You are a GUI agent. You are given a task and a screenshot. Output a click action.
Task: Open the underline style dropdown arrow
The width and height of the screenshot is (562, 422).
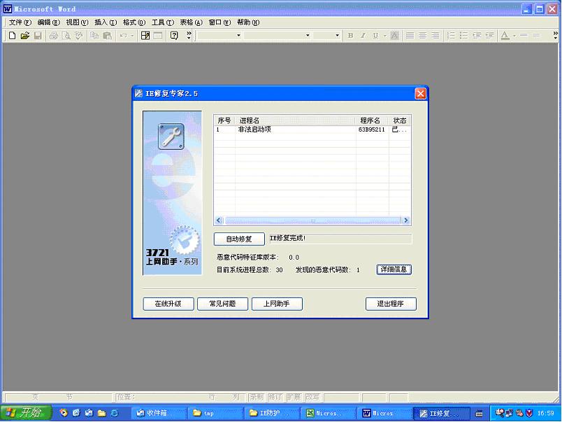click(384, 36)
